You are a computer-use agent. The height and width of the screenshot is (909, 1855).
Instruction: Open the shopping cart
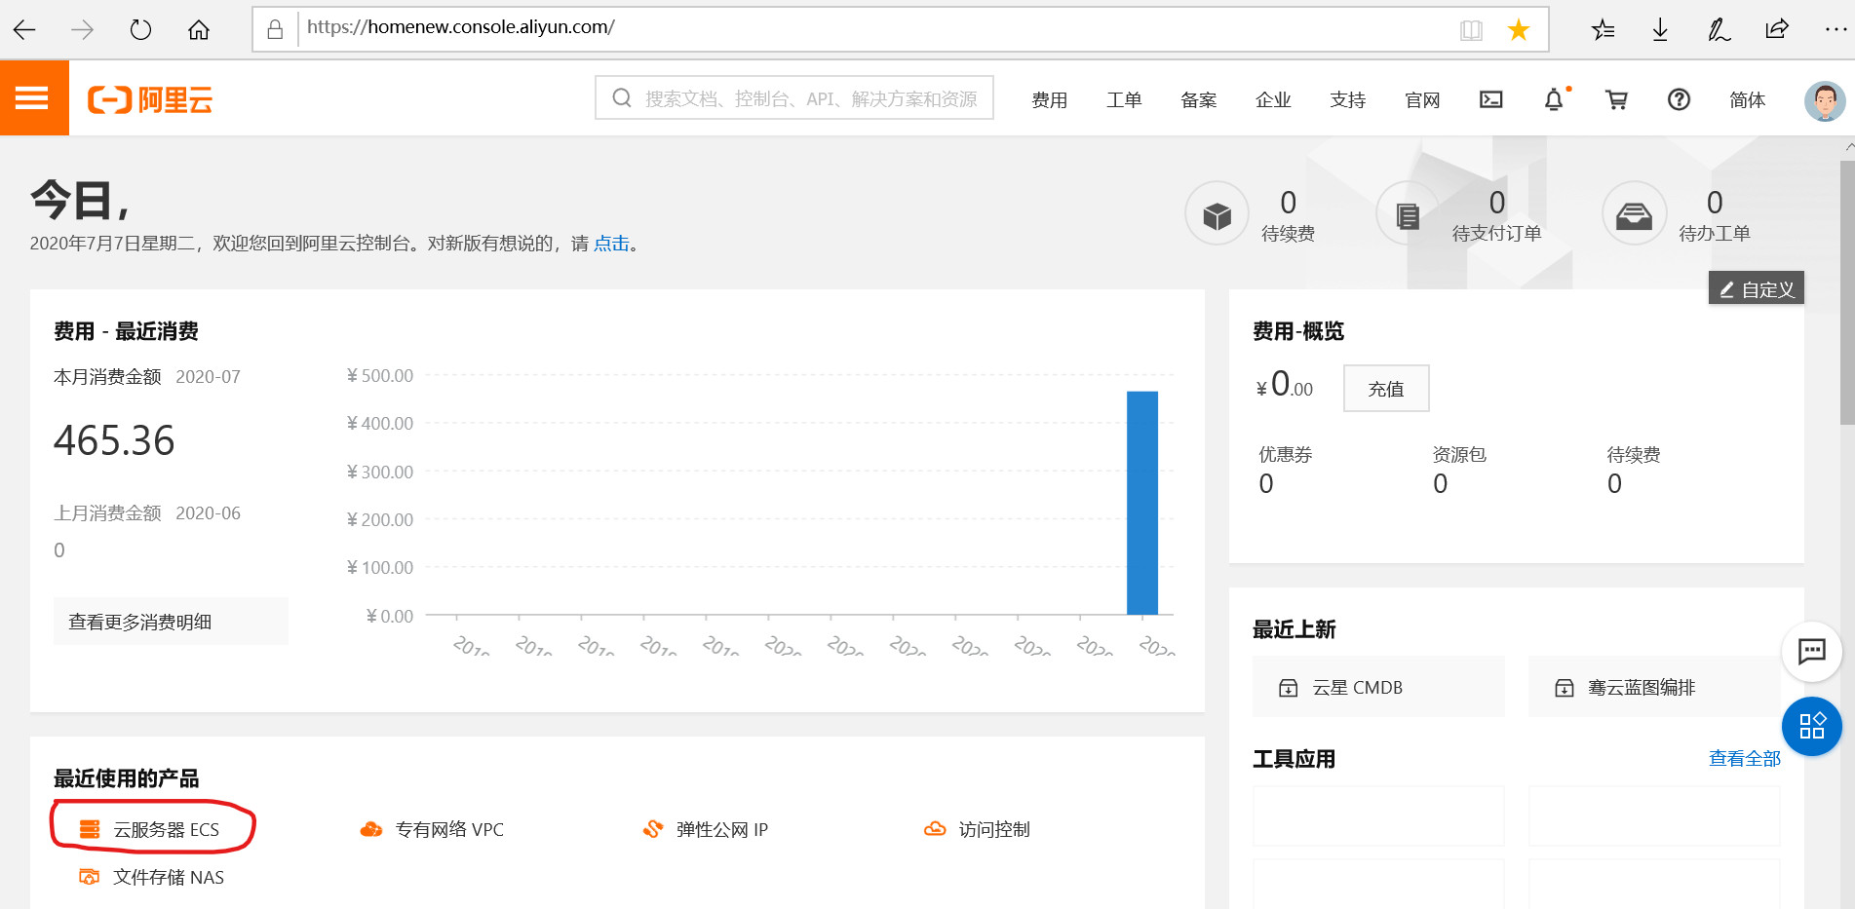(x=1616, y=99)
